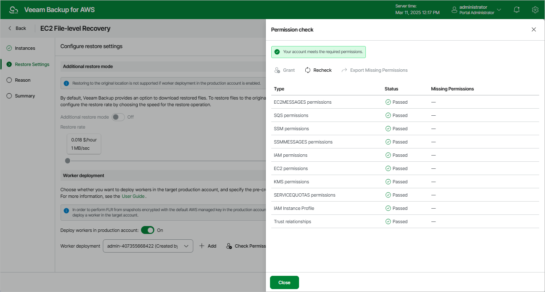Click the Close button in Permission check
Image resolution: width=545 pixels, height=292 pixels.
point(284,282)
